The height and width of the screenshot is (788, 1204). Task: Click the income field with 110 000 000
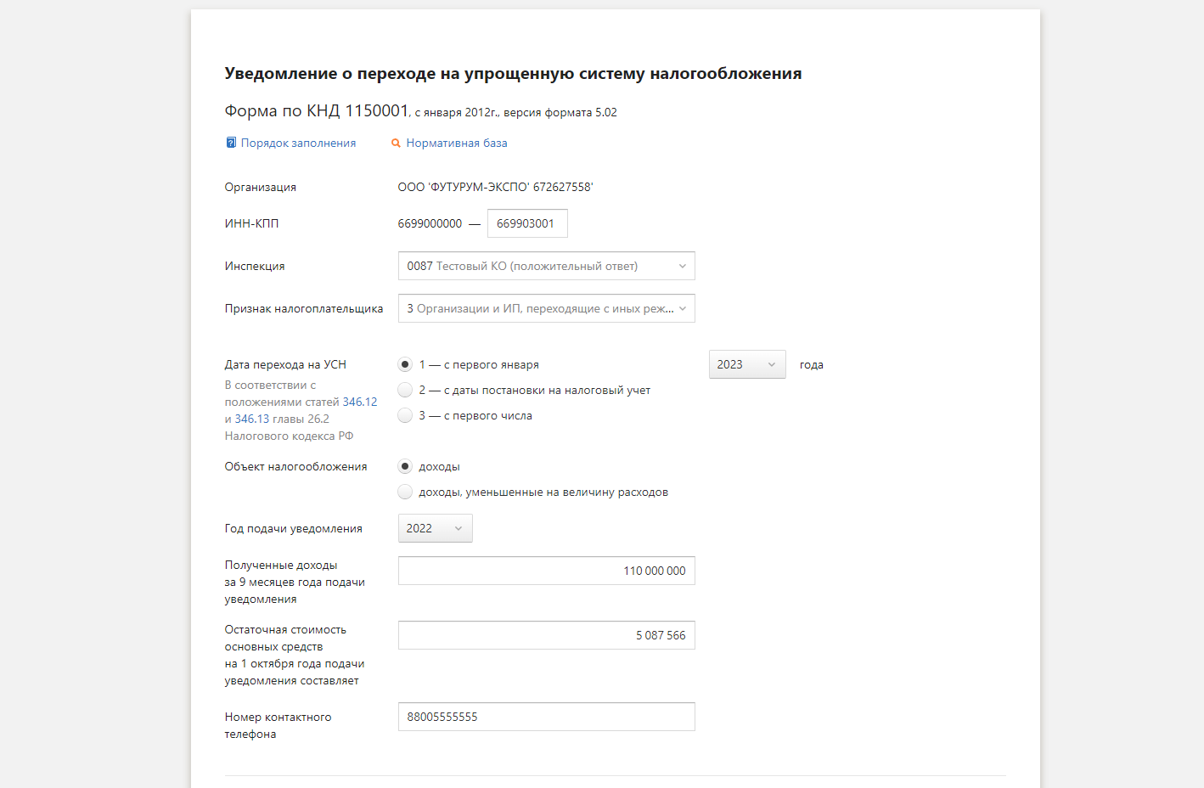546,571
